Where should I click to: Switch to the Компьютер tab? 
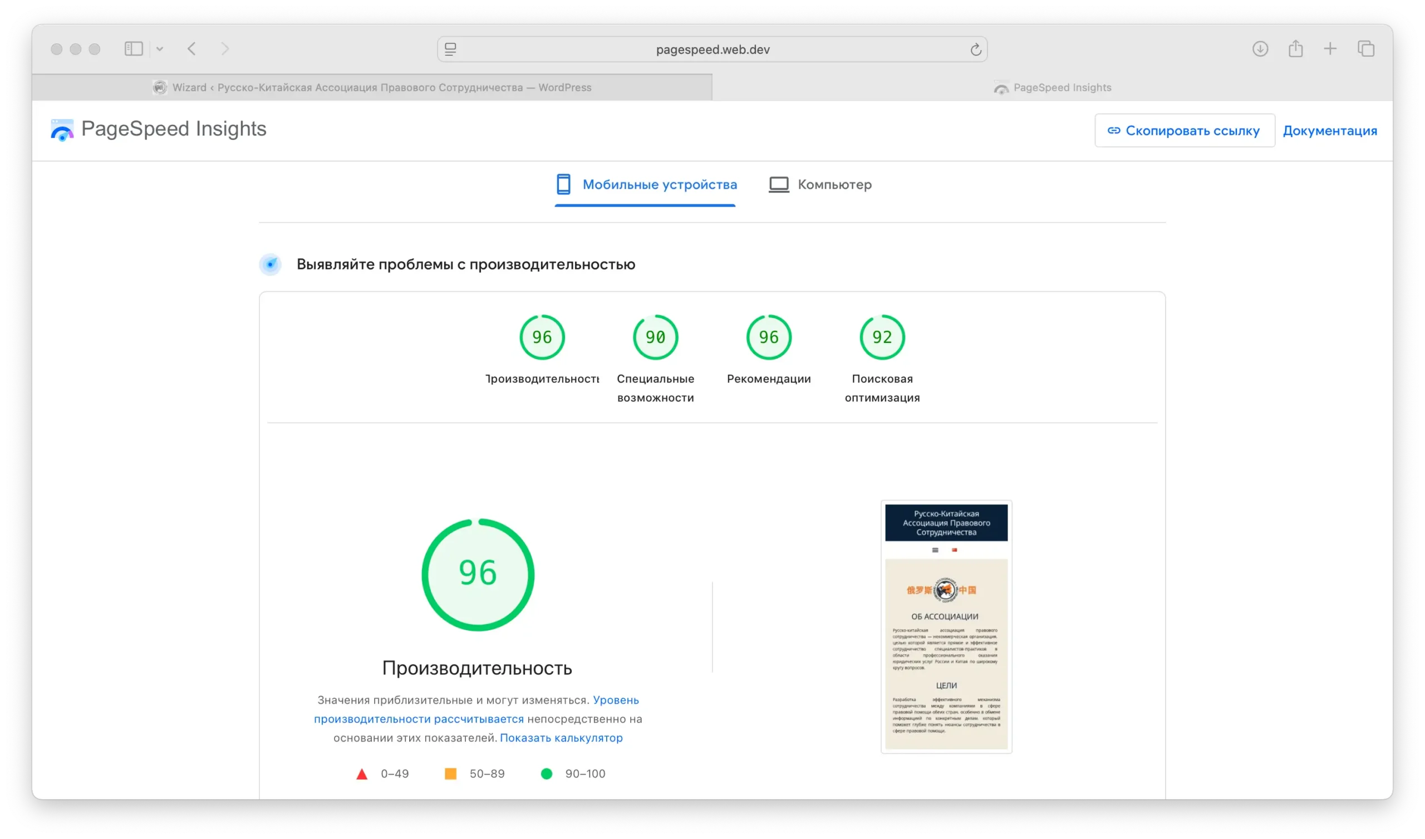[820, 185]
